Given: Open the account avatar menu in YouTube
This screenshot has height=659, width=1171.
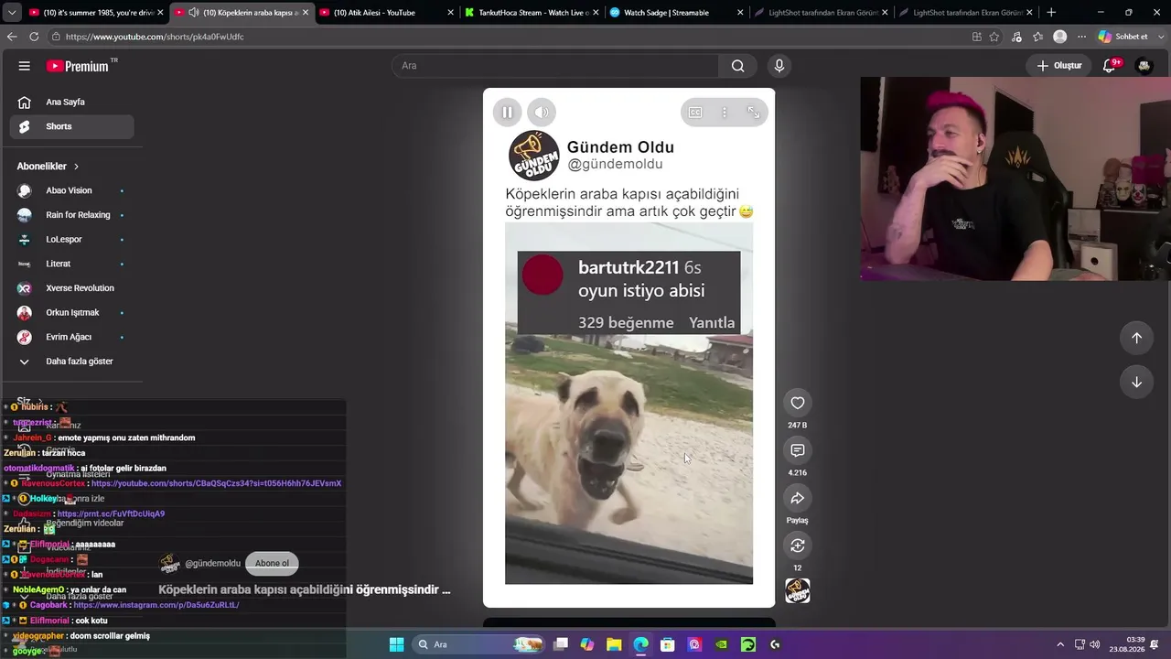Looking at the screenshot, I should (x=1144, y=66).
